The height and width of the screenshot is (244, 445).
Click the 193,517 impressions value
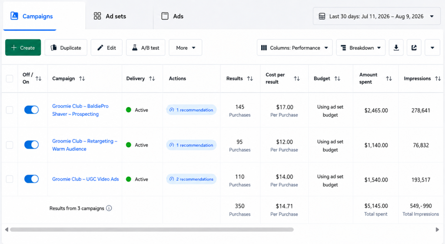click(421, 180)
